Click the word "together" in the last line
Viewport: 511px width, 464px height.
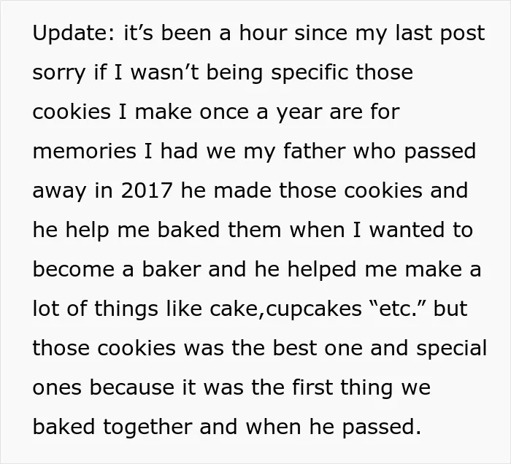(147, 427)
